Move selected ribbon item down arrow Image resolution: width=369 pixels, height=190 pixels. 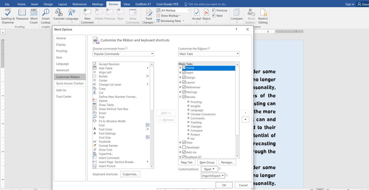tap(245, 120)
